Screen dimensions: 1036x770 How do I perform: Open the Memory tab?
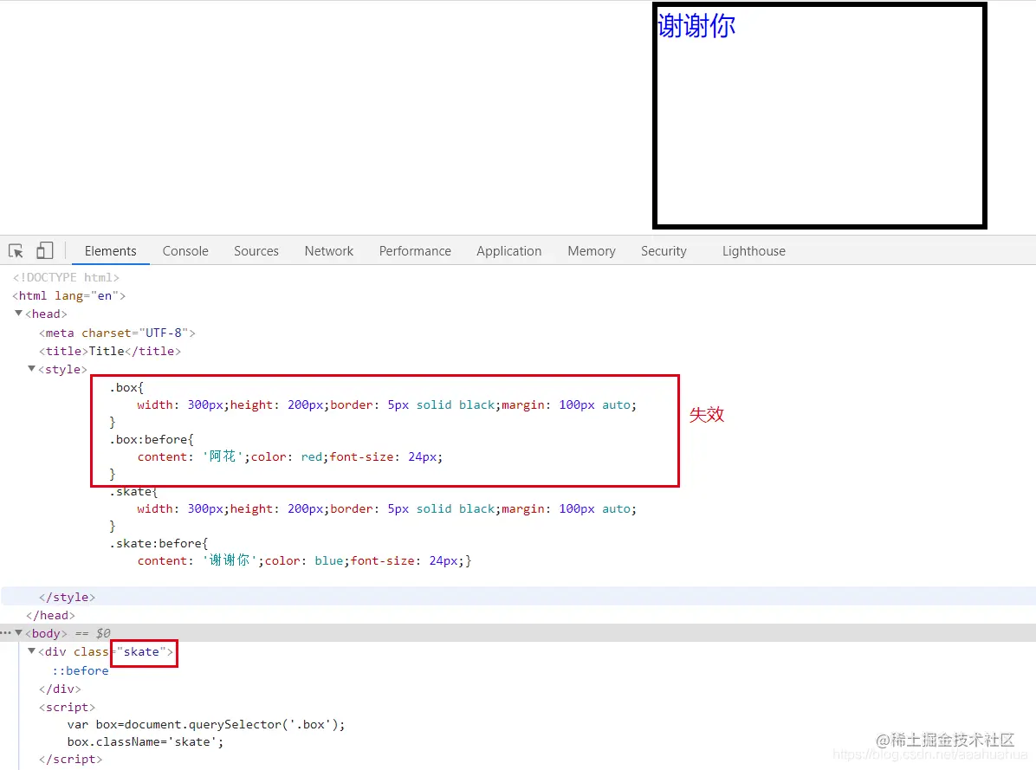(x=592, y=251)
